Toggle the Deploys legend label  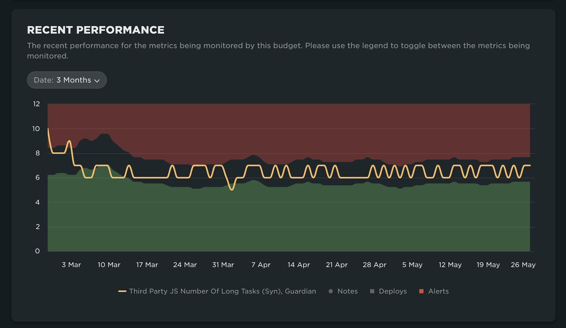(x=393, y=291)
